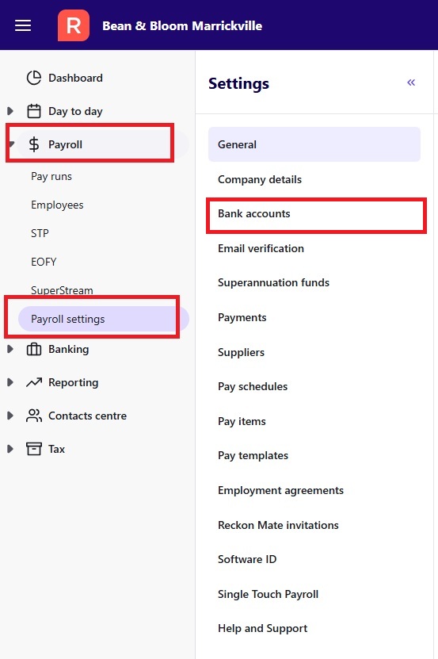Expand the Tax section arrow
Image resolution: width=438 pixels, height=659 pixels.
[x=10, y=449]
